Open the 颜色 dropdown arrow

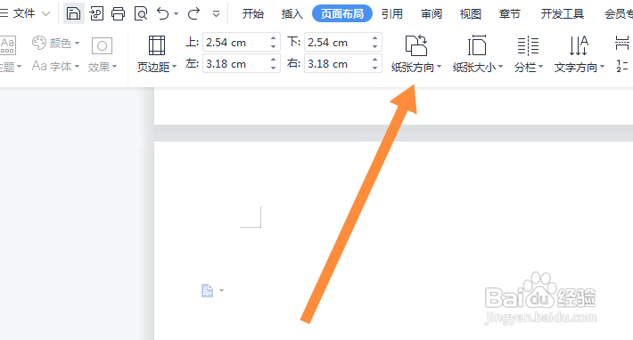77,43
